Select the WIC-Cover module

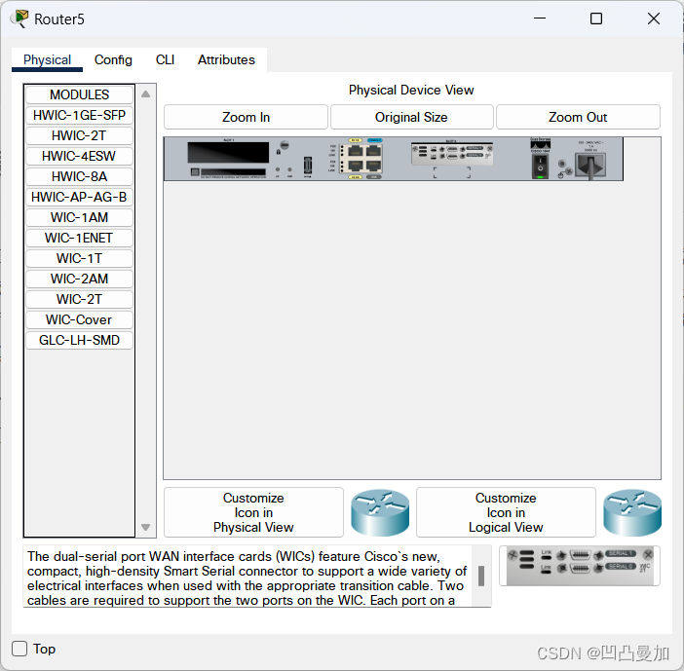pos(79,320)
